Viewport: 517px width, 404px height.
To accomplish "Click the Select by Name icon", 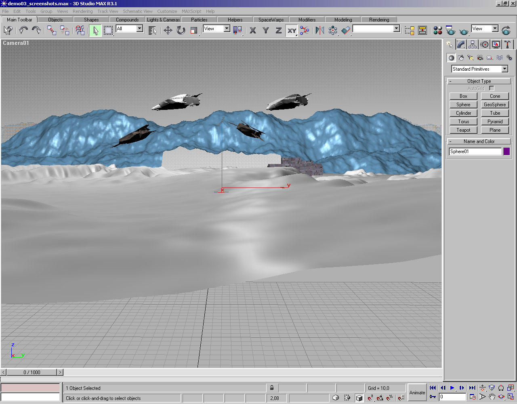I will click(152, 30).
